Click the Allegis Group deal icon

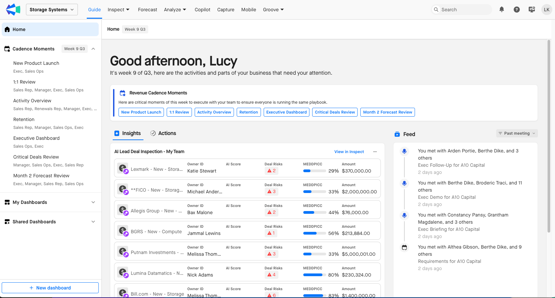(x=123, y=210)
